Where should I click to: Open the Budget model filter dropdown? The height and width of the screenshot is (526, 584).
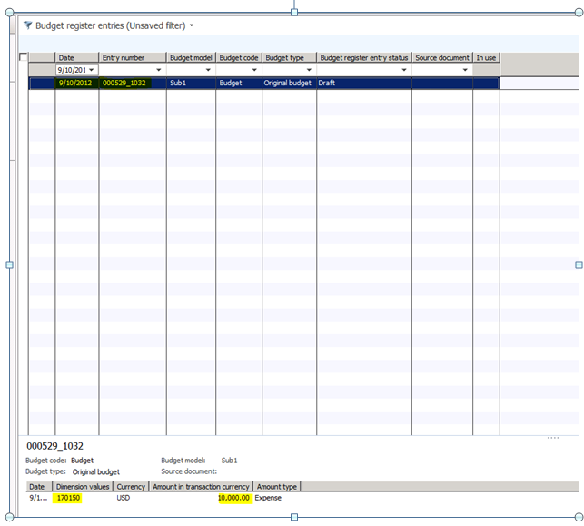point(208,70)
